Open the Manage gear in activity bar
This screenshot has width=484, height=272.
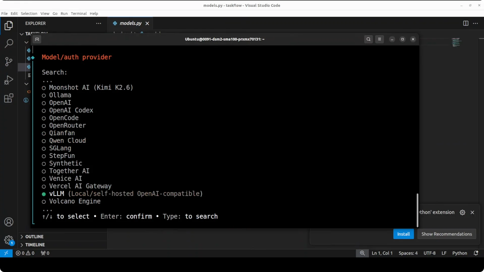[9, 240]
